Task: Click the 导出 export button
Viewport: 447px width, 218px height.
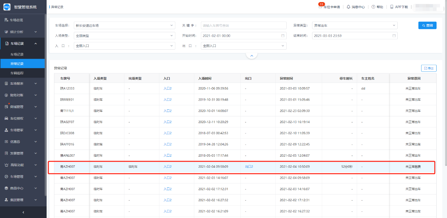Action: coord(429,68)
